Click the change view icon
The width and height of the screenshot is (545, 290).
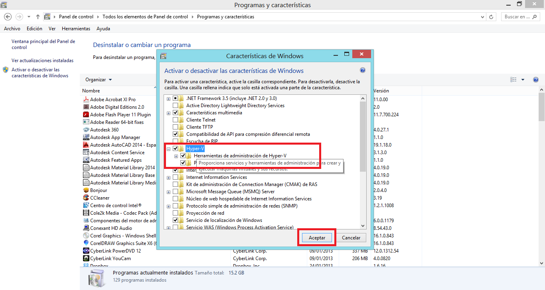pos(513,80)
